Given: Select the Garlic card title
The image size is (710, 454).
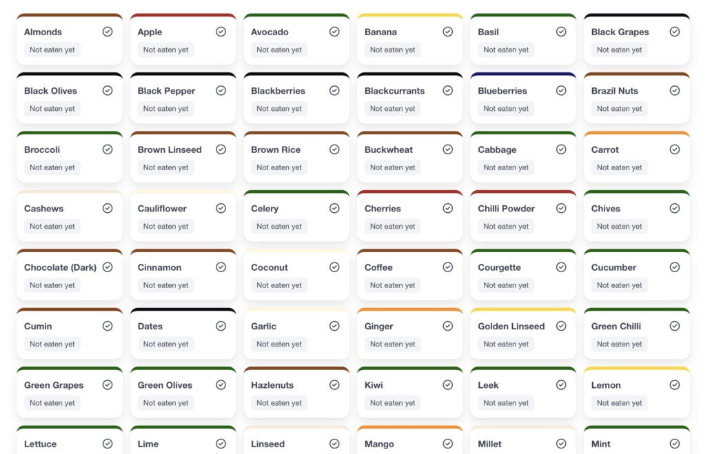Looking at the screenshot, I should coord(263,327).
